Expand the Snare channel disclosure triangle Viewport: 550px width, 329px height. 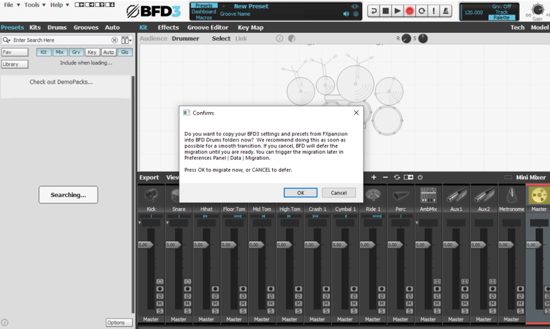(x=167, y=223)
